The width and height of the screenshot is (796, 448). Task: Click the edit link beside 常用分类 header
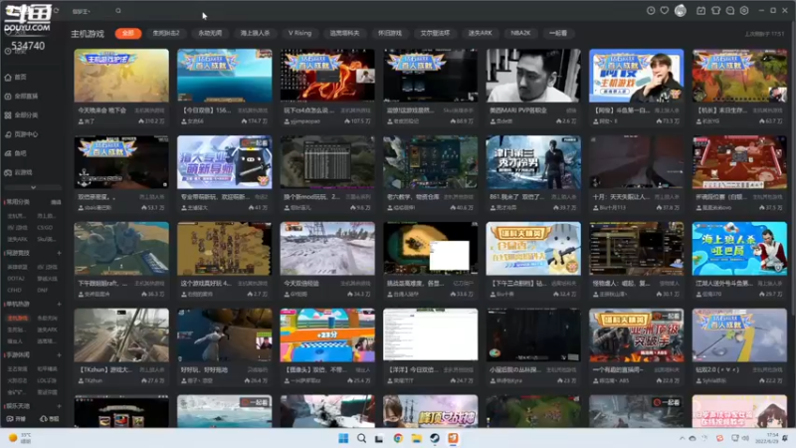point(56,202)
